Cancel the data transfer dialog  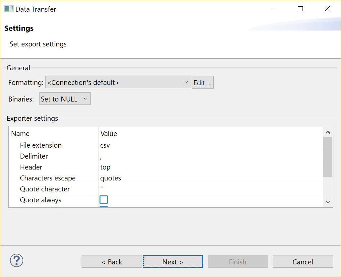(303, 261)
